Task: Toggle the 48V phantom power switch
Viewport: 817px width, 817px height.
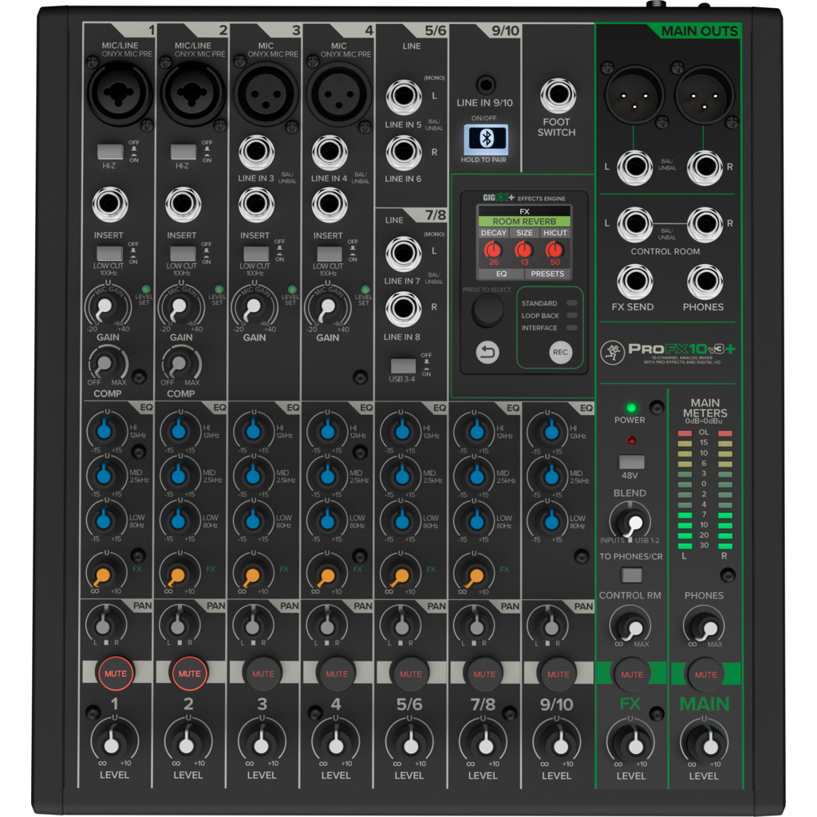Action: 631,462
